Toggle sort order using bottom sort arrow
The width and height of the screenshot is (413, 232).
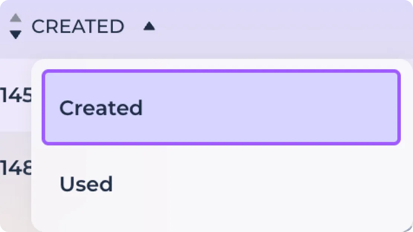[x=16, y=35]
